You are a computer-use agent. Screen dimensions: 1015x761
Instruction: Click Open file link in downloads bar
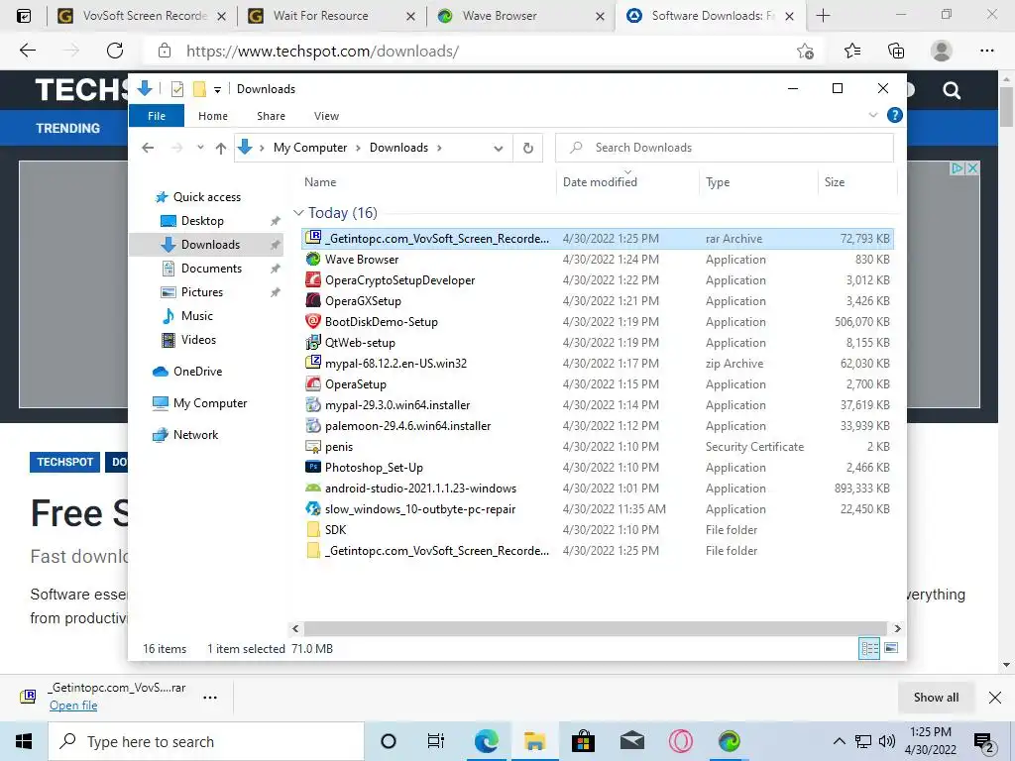tap(73, 706)
